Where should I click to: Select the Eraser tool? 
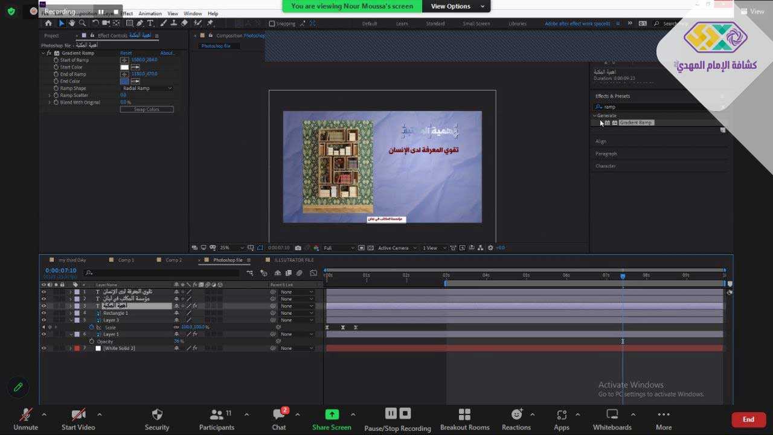pos(184,24)
